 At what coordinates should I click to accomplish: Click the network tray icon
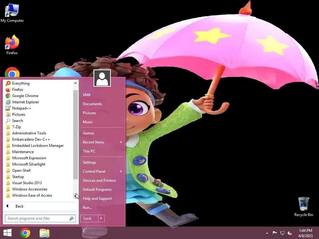[282, 233]
